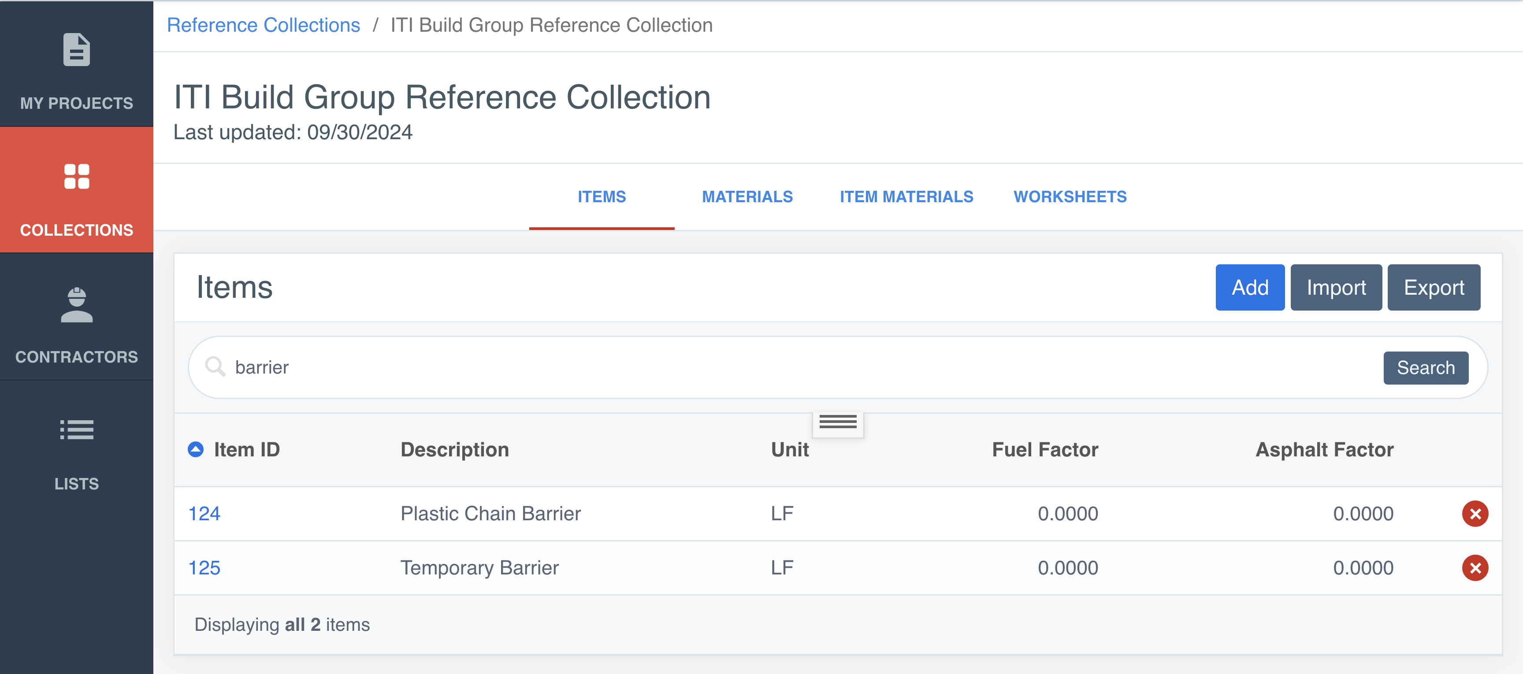Open the Lists sidebar icon
The height and width of the screenshot is (674, 1523).
pyautogui.click(x=76, y=430)
